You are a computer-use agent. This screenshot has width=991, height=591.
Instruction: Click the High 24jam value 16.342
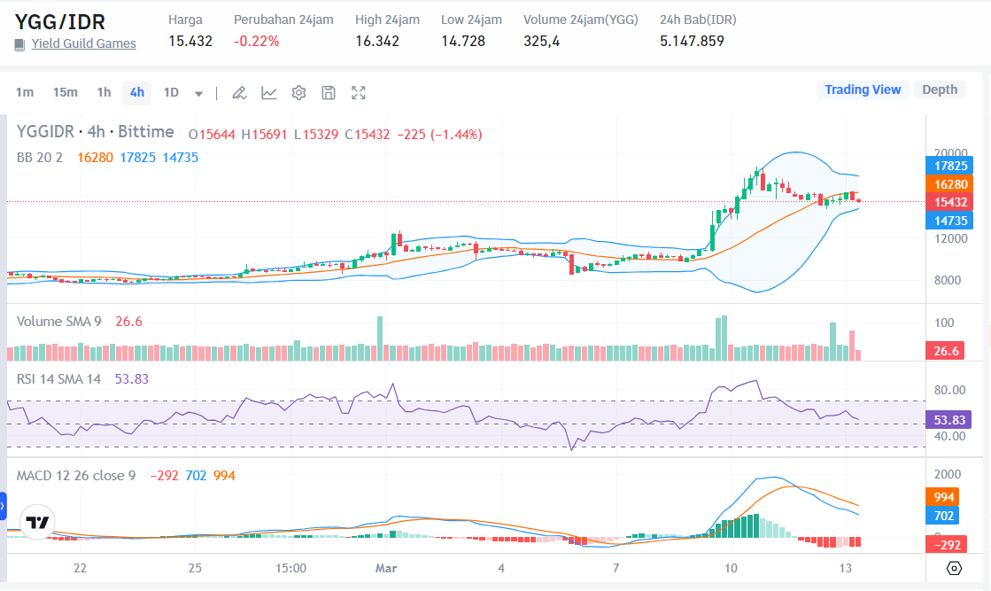click(376, 41)
